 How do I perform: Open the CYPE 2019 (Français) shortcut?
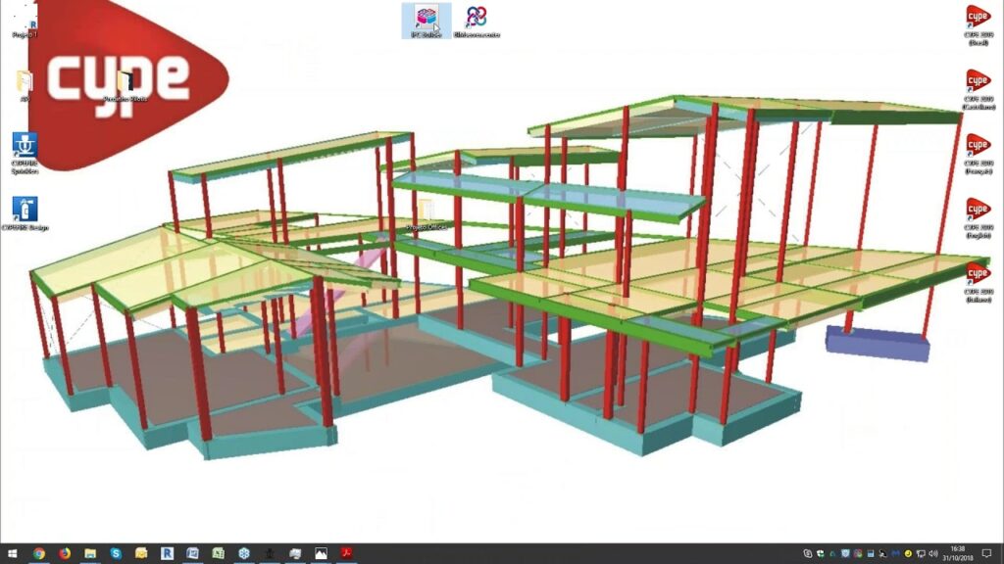pyautogui.click(x=978, y=148)
